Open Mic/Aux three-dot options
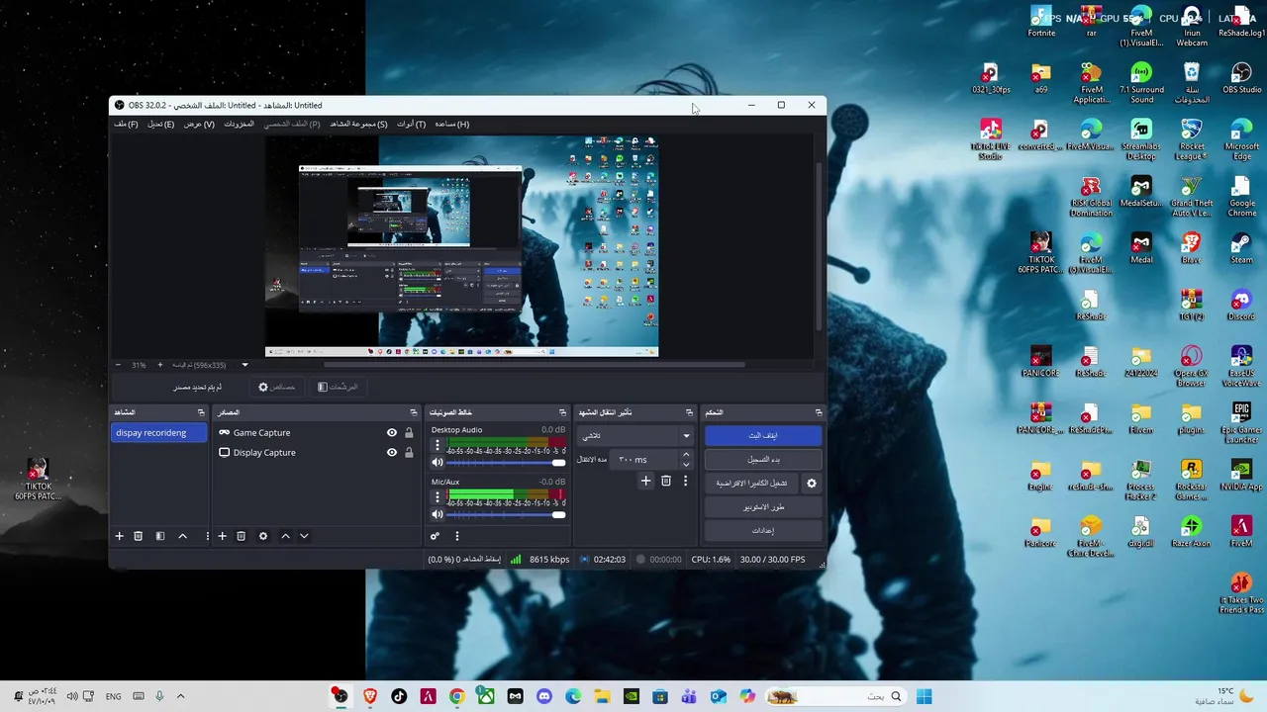Image resolution: width=1267 pixels, height=712 pixels. tap(438, 497)
